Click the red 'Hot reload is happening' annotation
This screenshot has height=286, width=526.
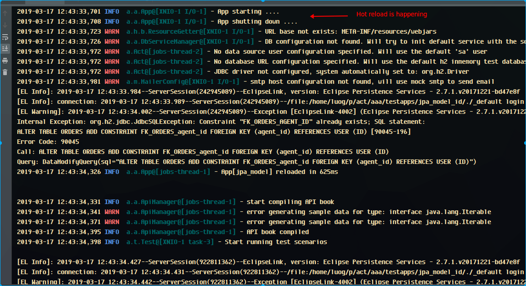click(392, 14)
